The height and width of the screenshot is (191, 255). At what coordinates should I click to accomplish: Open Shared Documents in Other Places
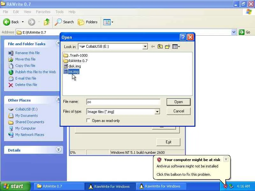click(30, 122)
